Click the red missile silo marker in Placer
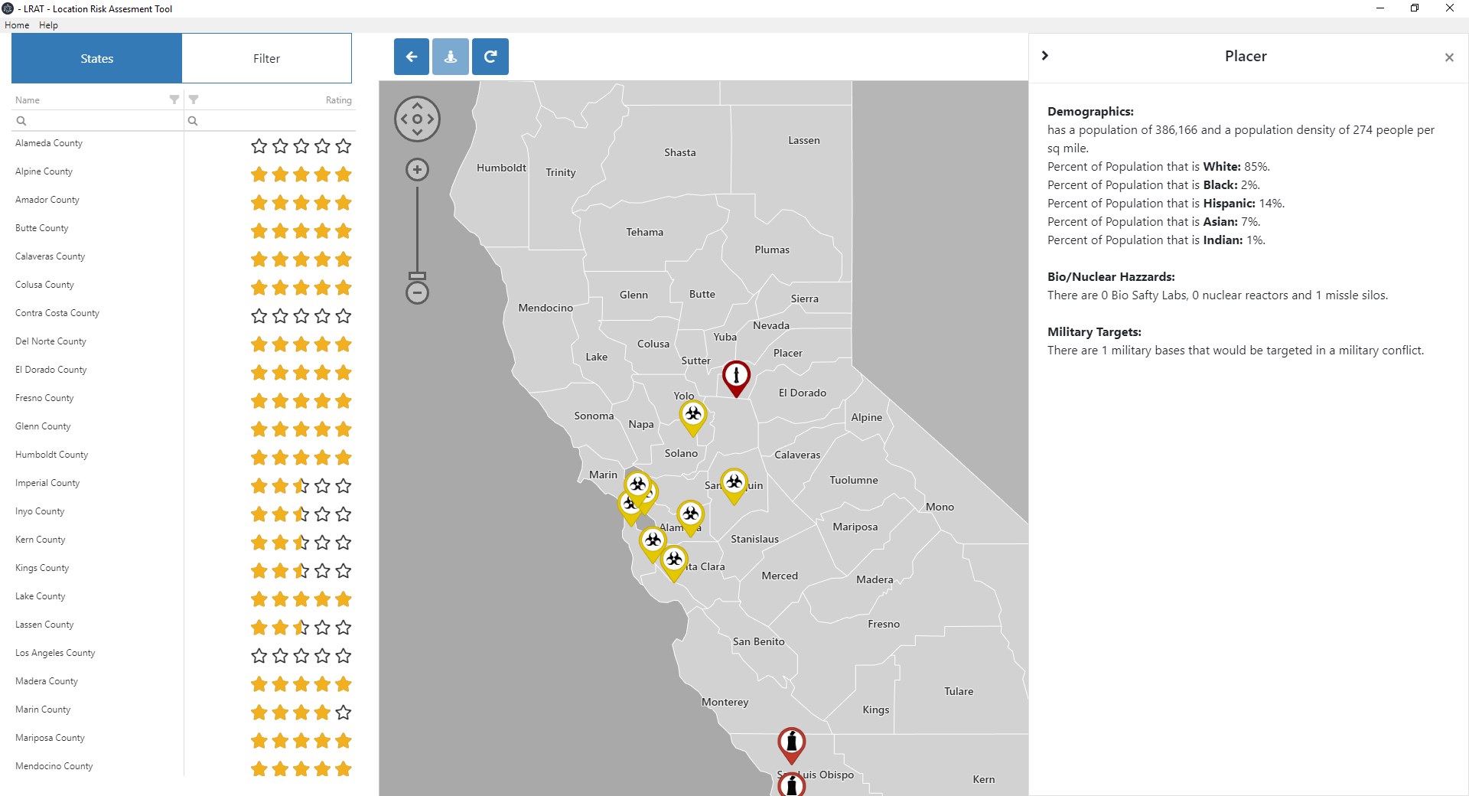This screenshot has width=1469, height=796. pos(736,376)
